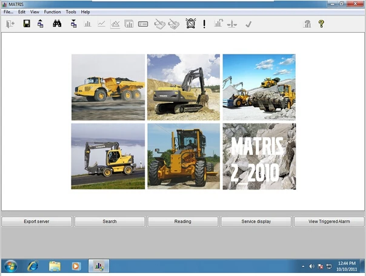Click the Reading button
This screenshot has width=366, height=276.
[x=183, y=222]
